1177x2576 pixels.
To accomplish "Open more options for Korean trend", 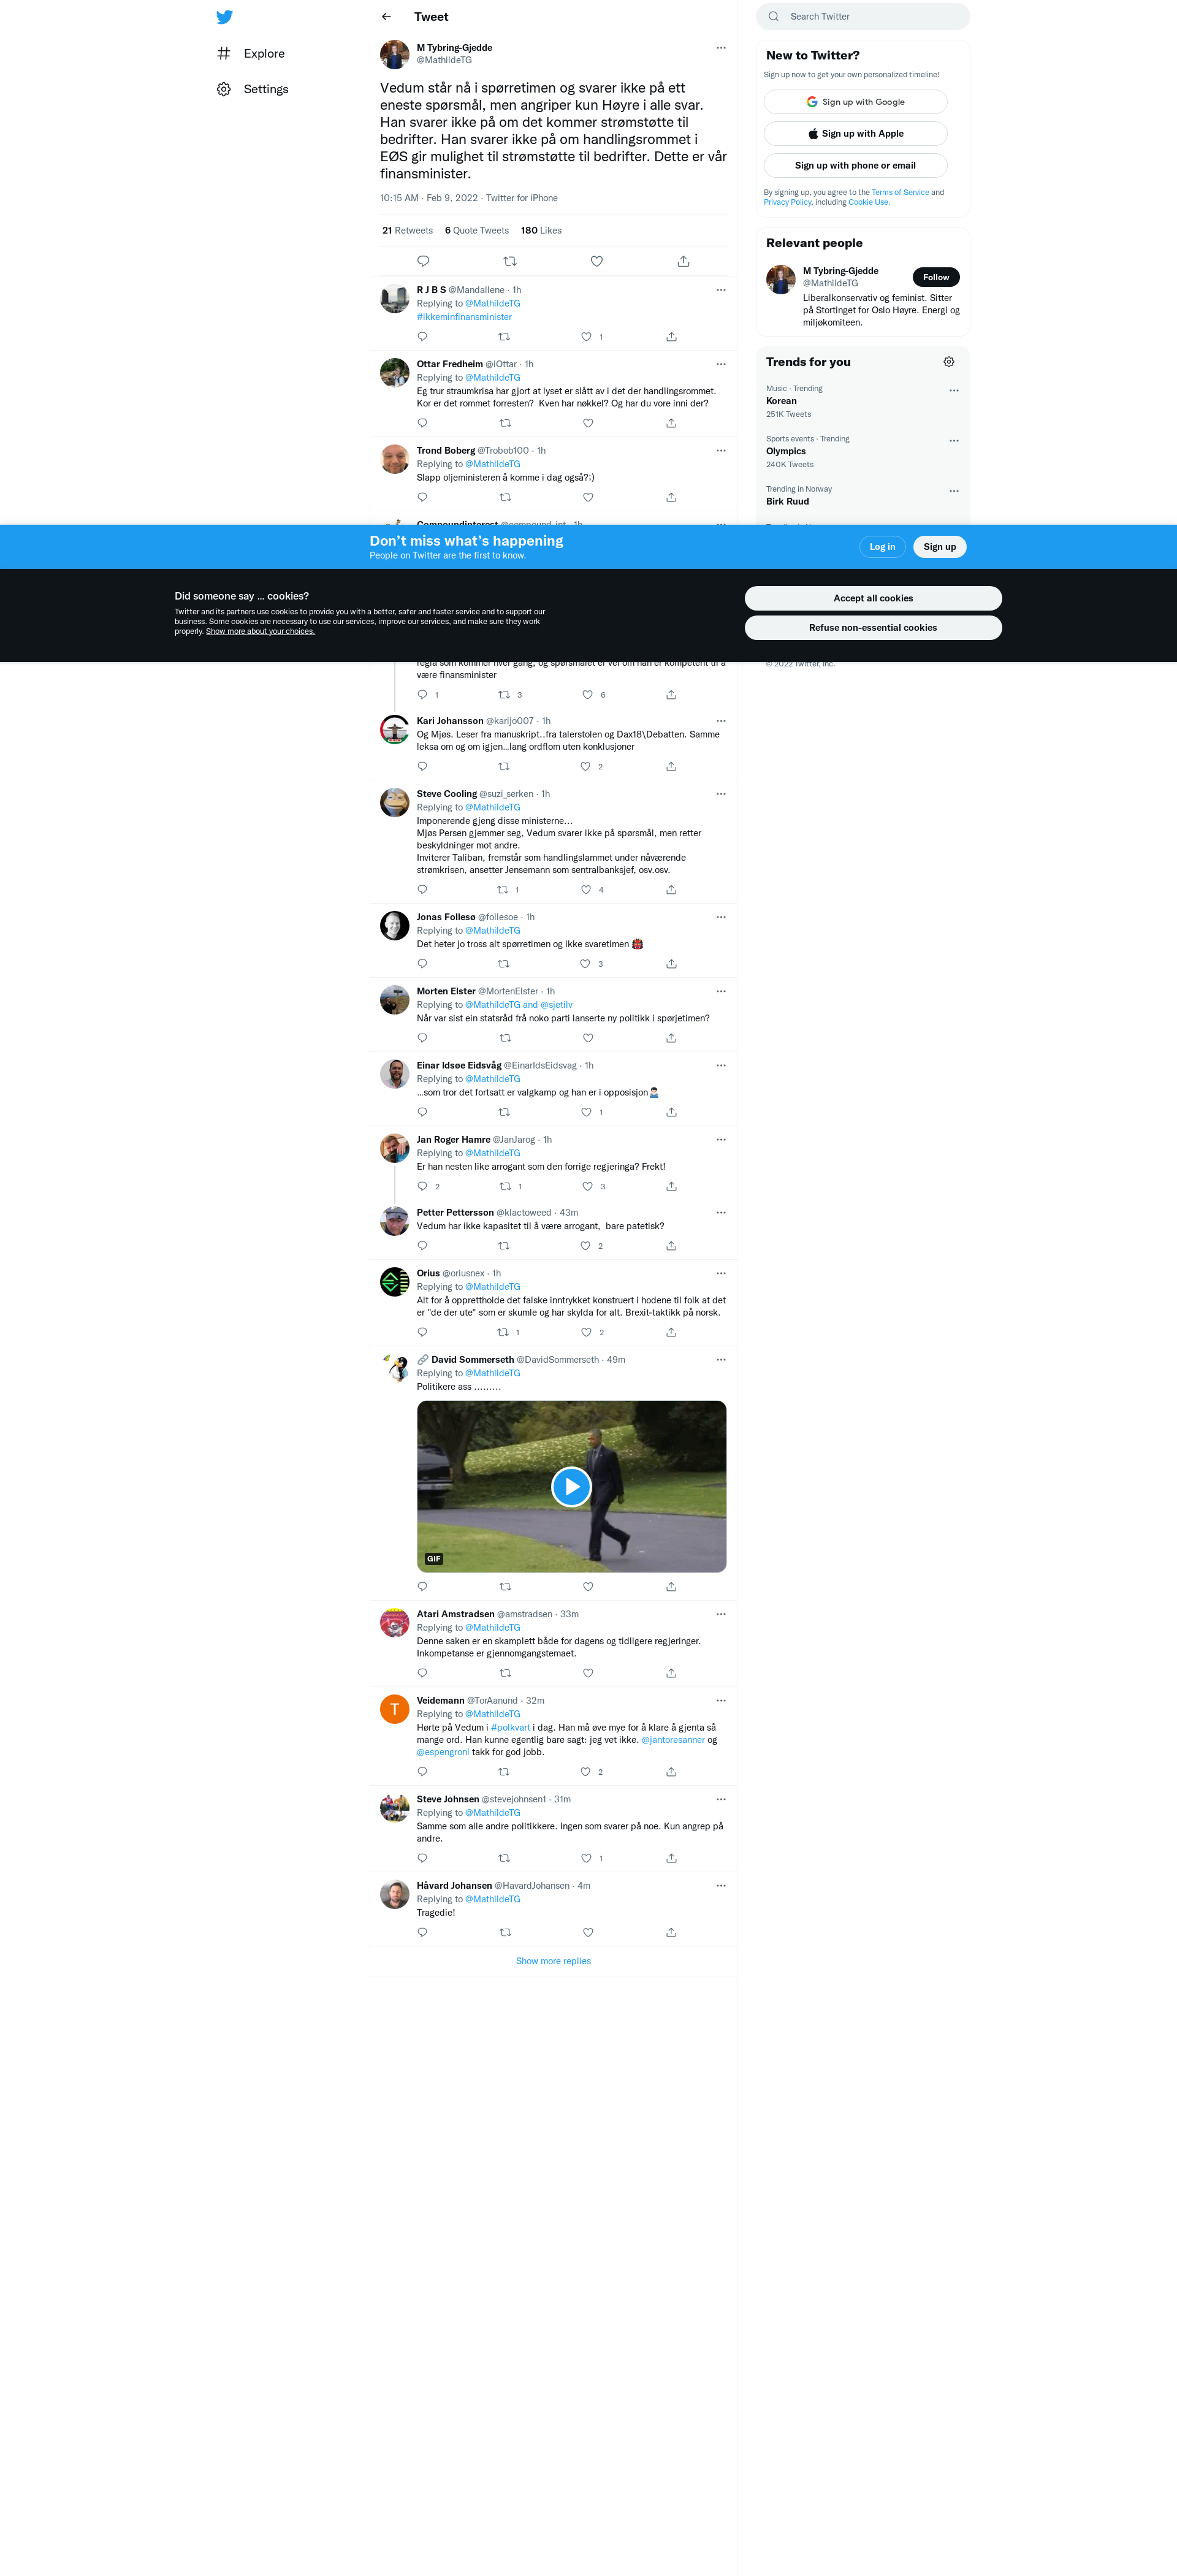I will click(954, 391).
